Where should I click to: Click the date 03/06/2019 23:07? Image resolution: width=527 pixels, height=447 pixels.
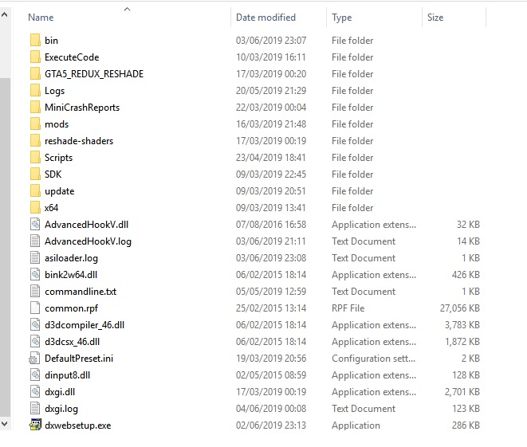pyautogui.click(x=271, y=41)
